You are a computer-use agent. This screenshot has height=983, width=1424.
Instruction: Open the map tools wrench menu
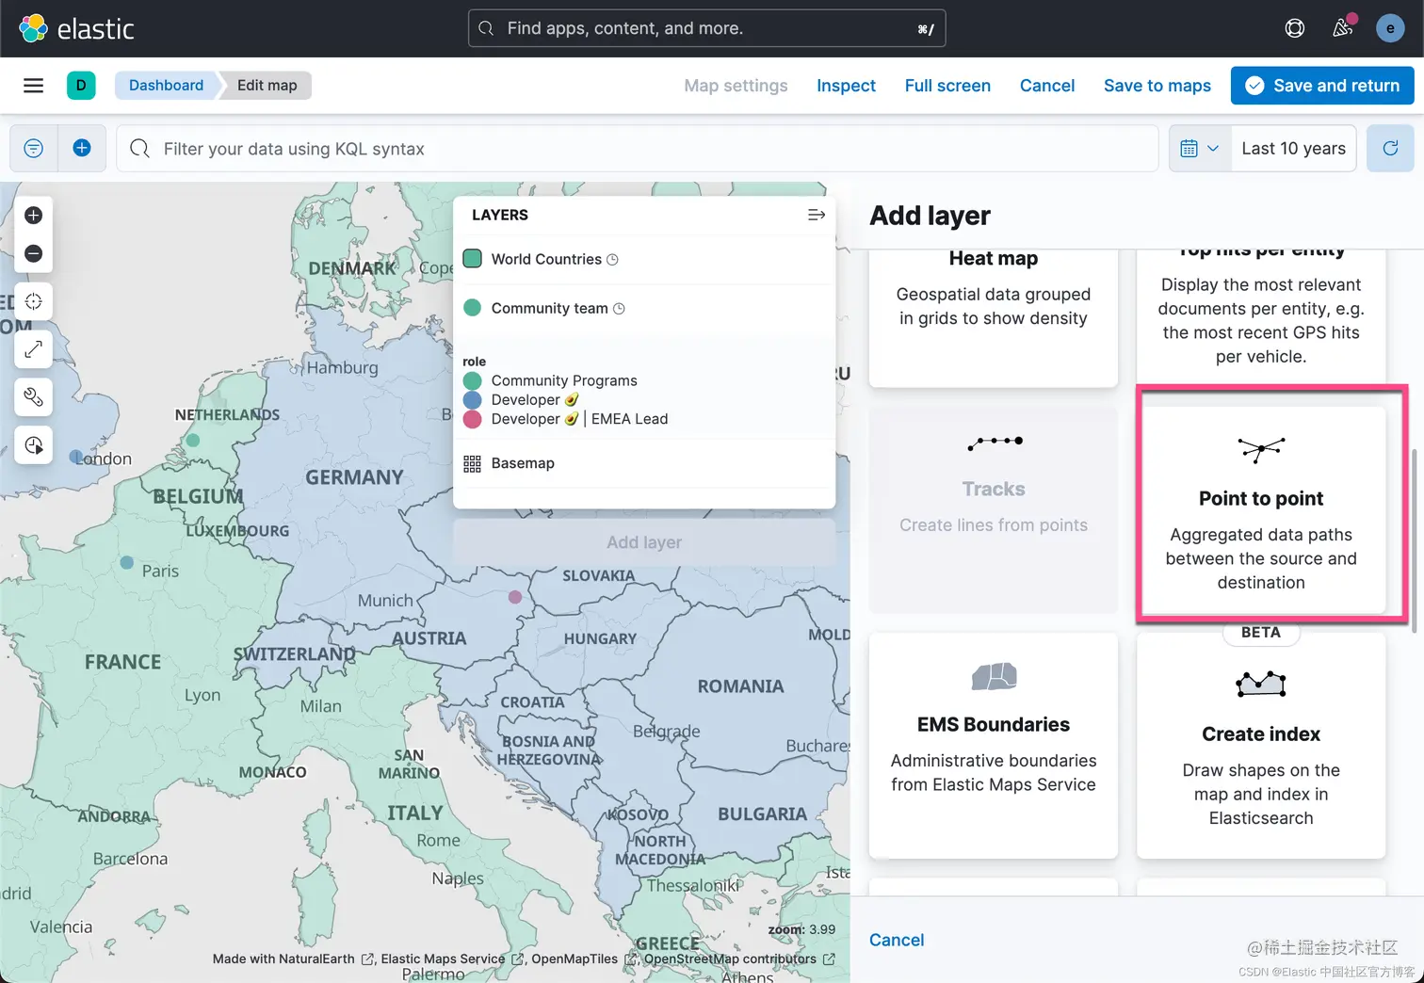point(34,397)
